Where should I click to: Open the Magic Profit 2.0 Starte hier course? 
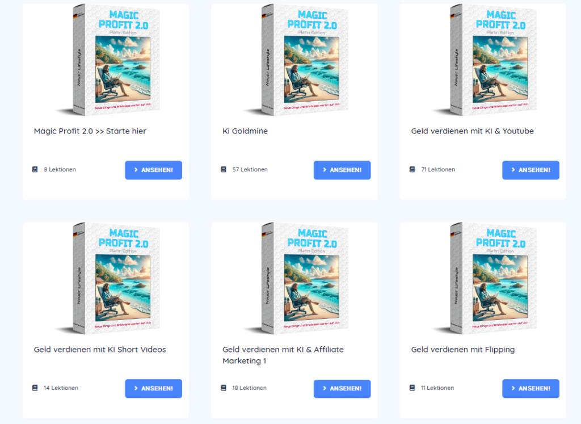(x=153, y=170)
